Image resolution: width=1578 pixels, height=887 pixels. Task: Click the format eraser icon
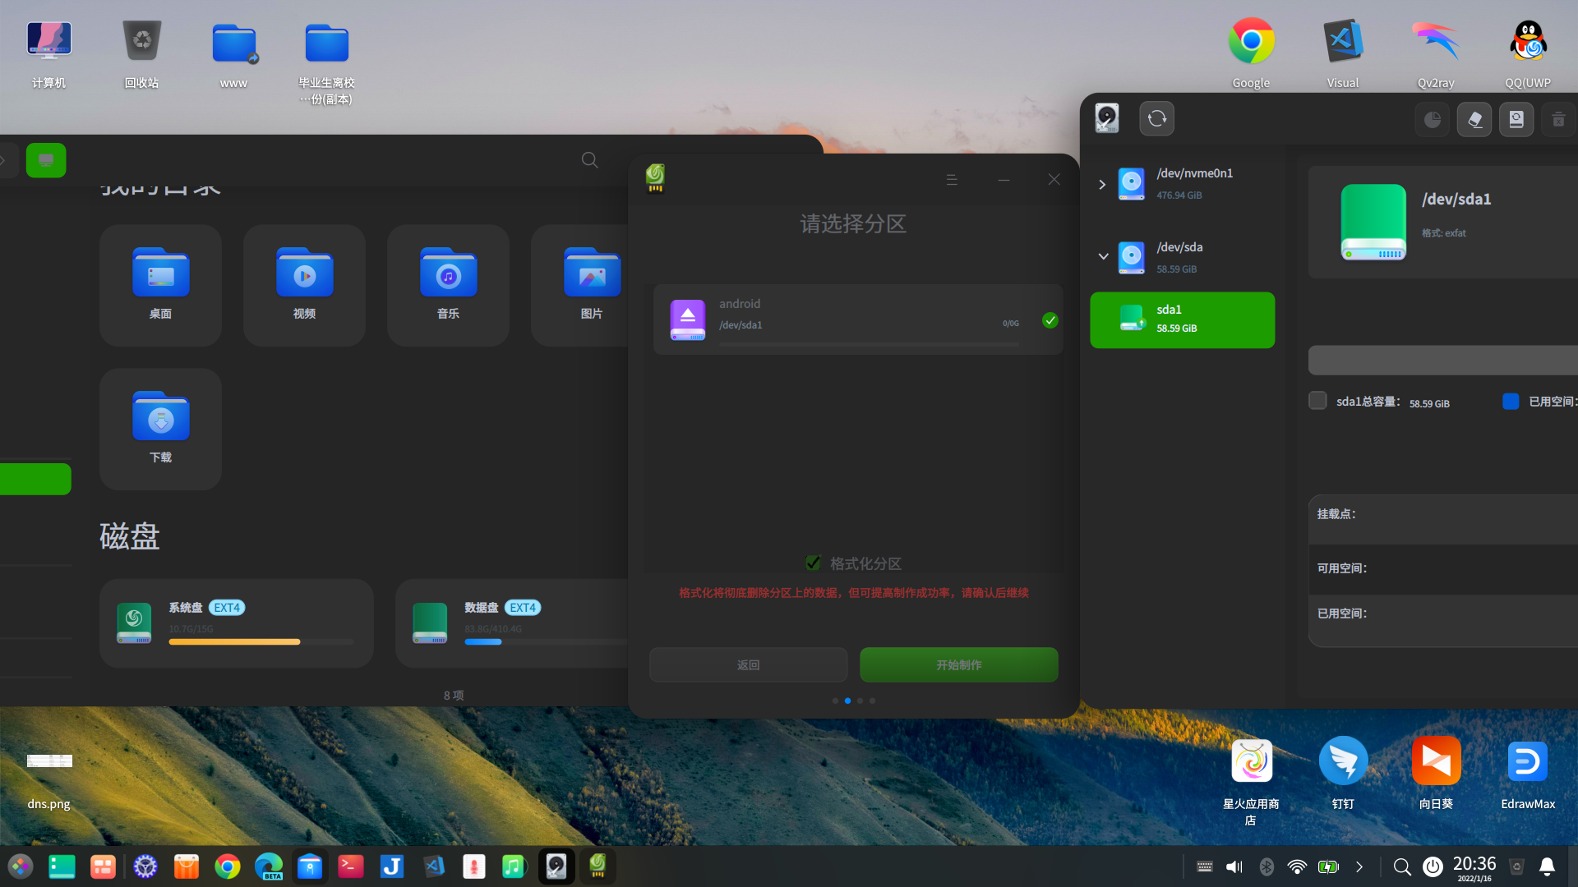tap(1474, 120)
